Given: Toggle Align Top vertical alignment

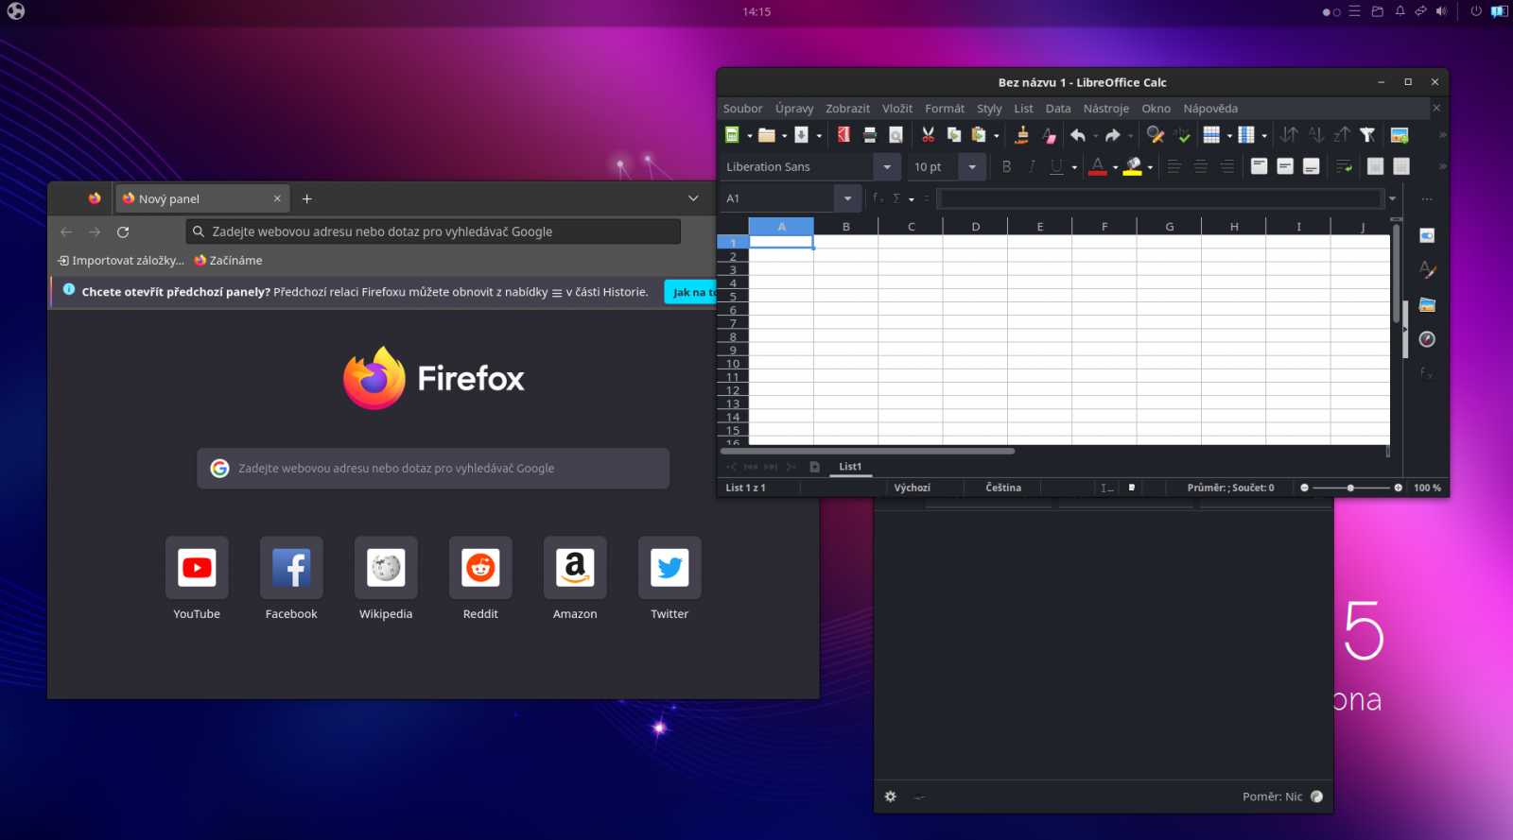Looking at the screenshot, I should pos(1260,167).
